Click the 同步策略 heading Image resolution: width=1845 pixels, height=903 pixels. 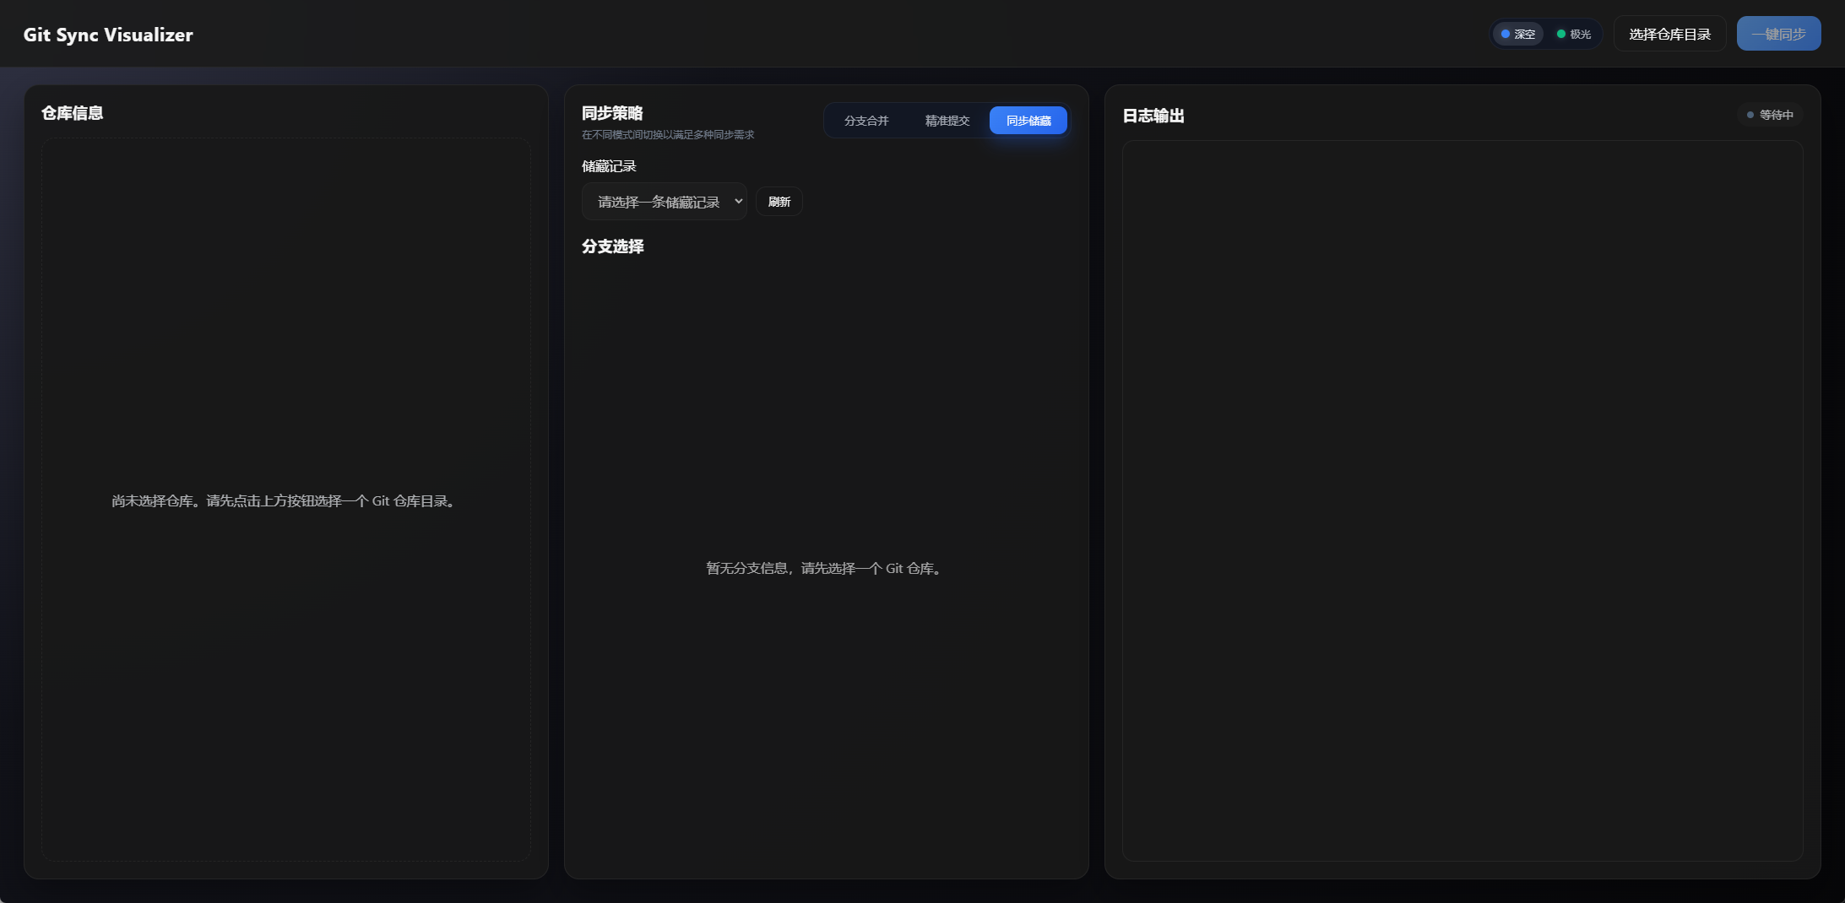coord(612,113)
